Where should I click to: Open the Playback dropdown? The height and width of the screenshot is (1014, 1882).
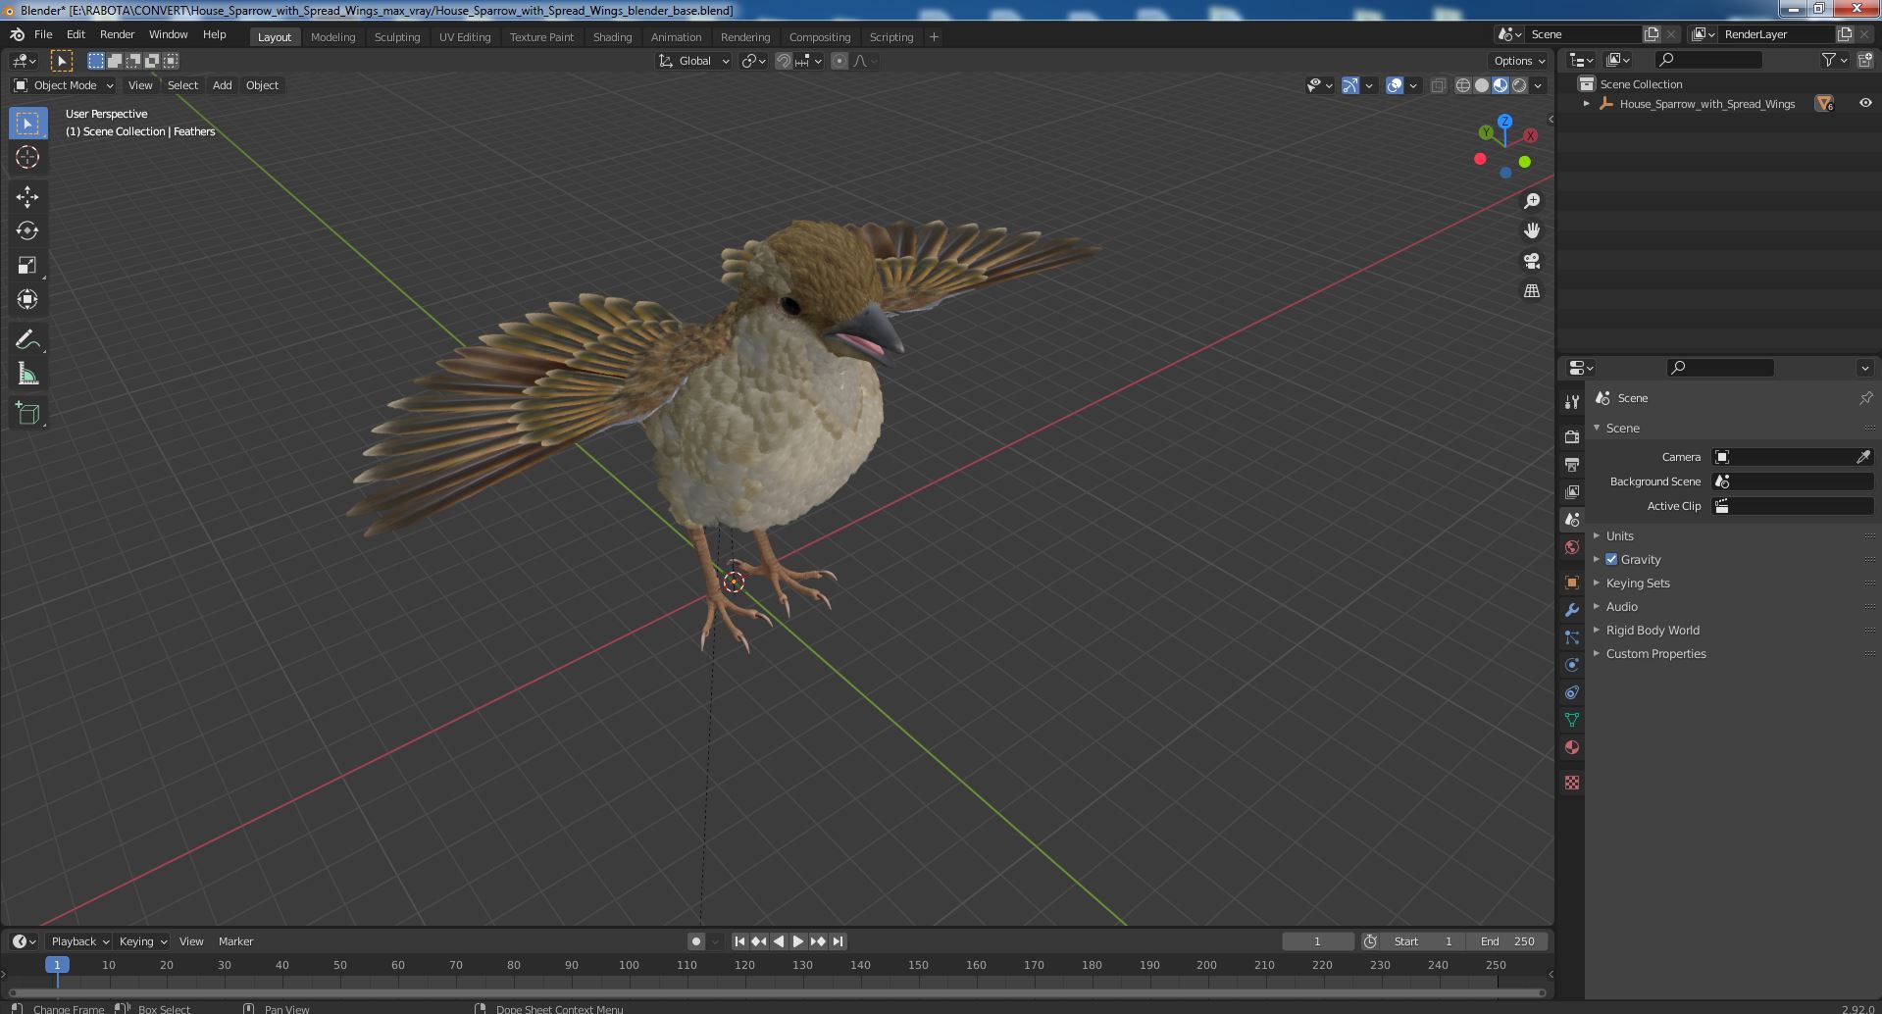point(78,941)
